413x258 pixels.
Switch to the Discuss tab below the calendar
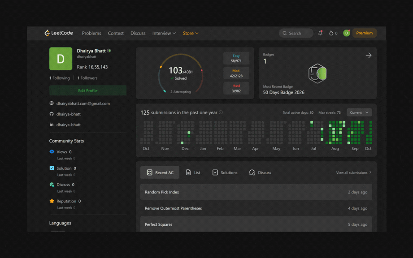(x=260, y=172)
